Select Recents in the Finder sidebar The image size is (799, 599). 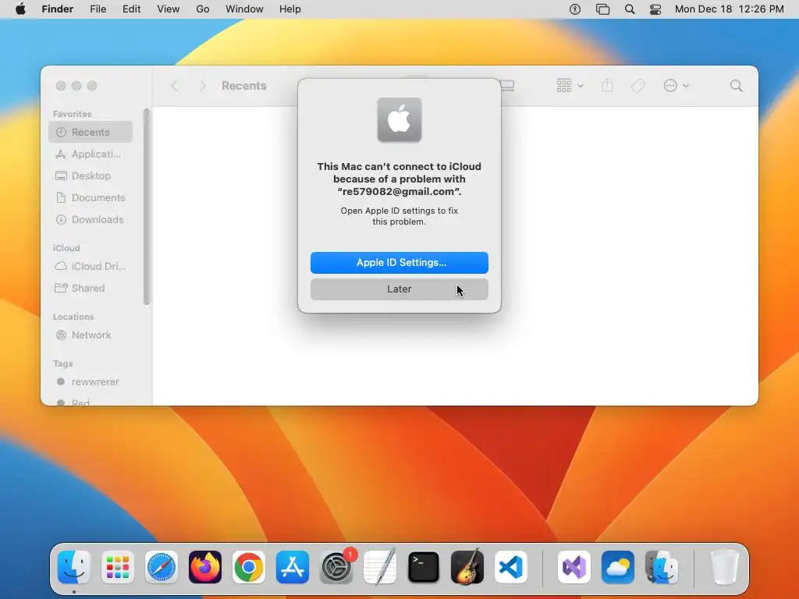pyautogui.click(x=91, y=132)
